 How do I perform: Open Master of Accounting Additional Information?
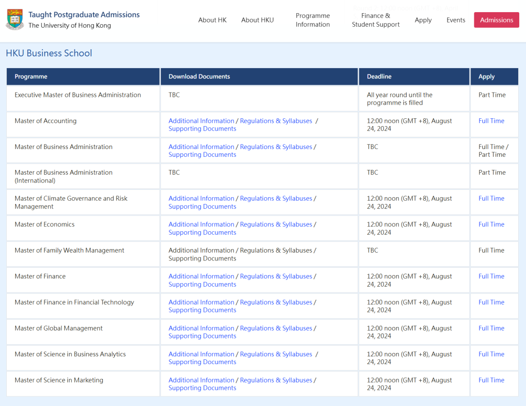click(201, 121)
